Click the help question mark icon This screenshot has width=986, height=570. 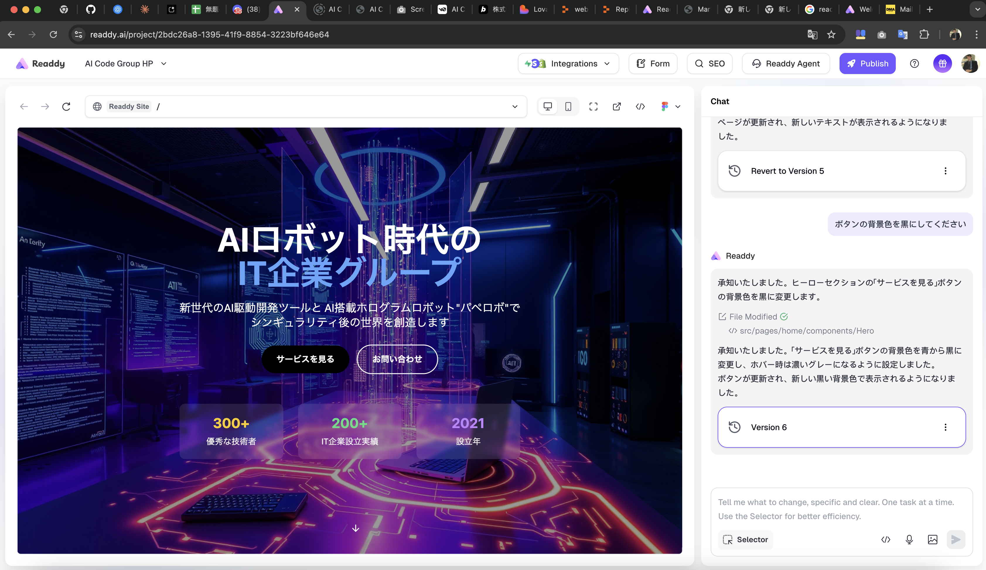914,64
